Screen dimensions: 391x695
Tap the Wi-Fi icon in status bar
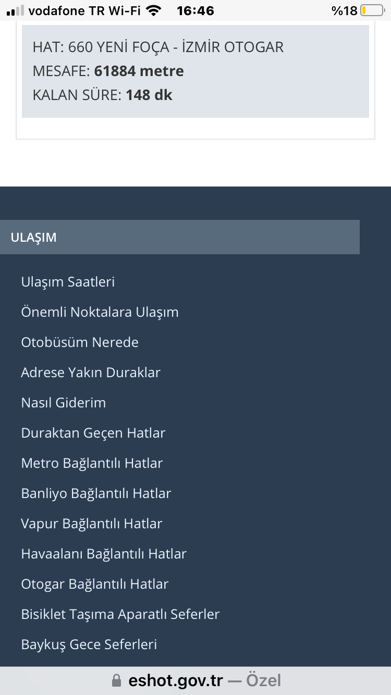point(153,10)
